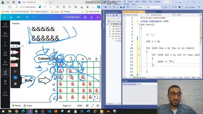
Task: Open Edge split screen icon
Action: coord(64,7)
